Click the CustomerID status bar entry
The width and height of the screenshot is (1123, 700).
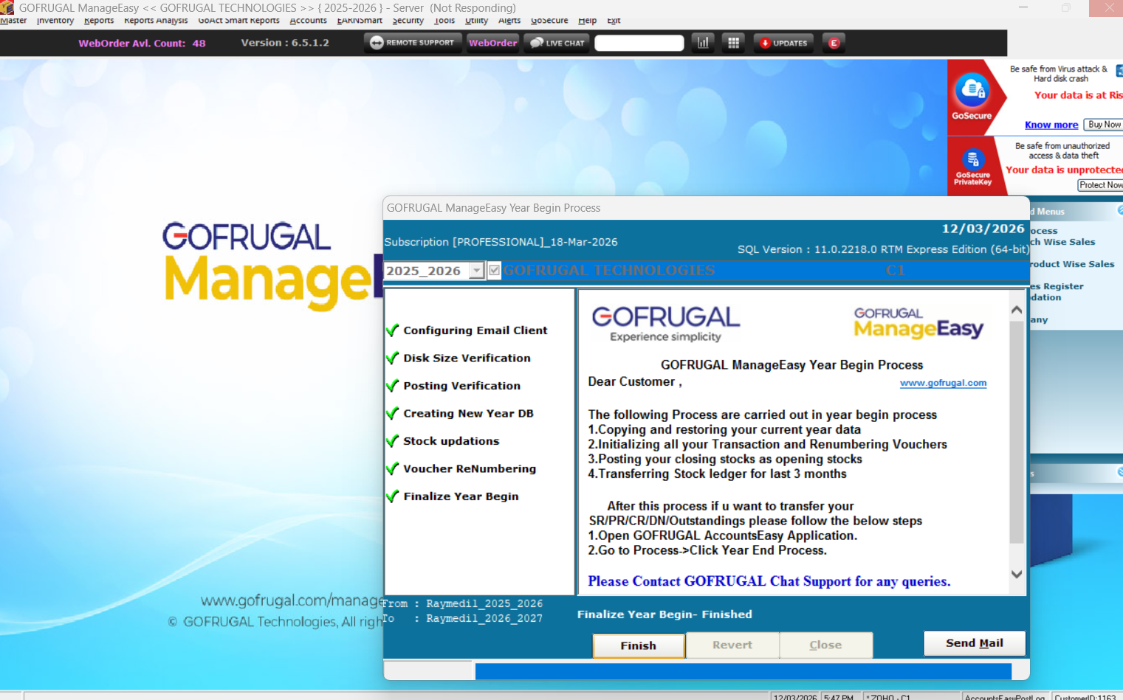[1085, 697]
